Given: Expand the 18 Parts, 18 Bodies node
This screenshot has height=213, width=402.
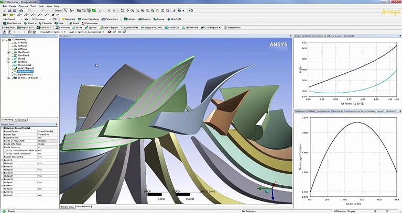Looking at the screenshot, I should [9, 78].
